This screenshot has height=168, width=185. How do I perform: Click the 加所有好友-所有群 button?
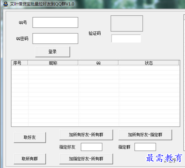[86, 135]
